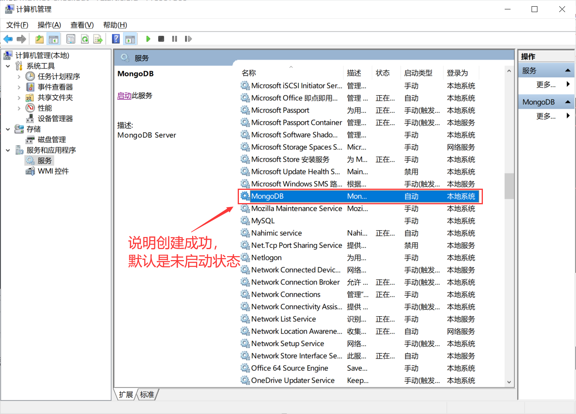Open 更多... under MongoDB actions

pos(546,116)
